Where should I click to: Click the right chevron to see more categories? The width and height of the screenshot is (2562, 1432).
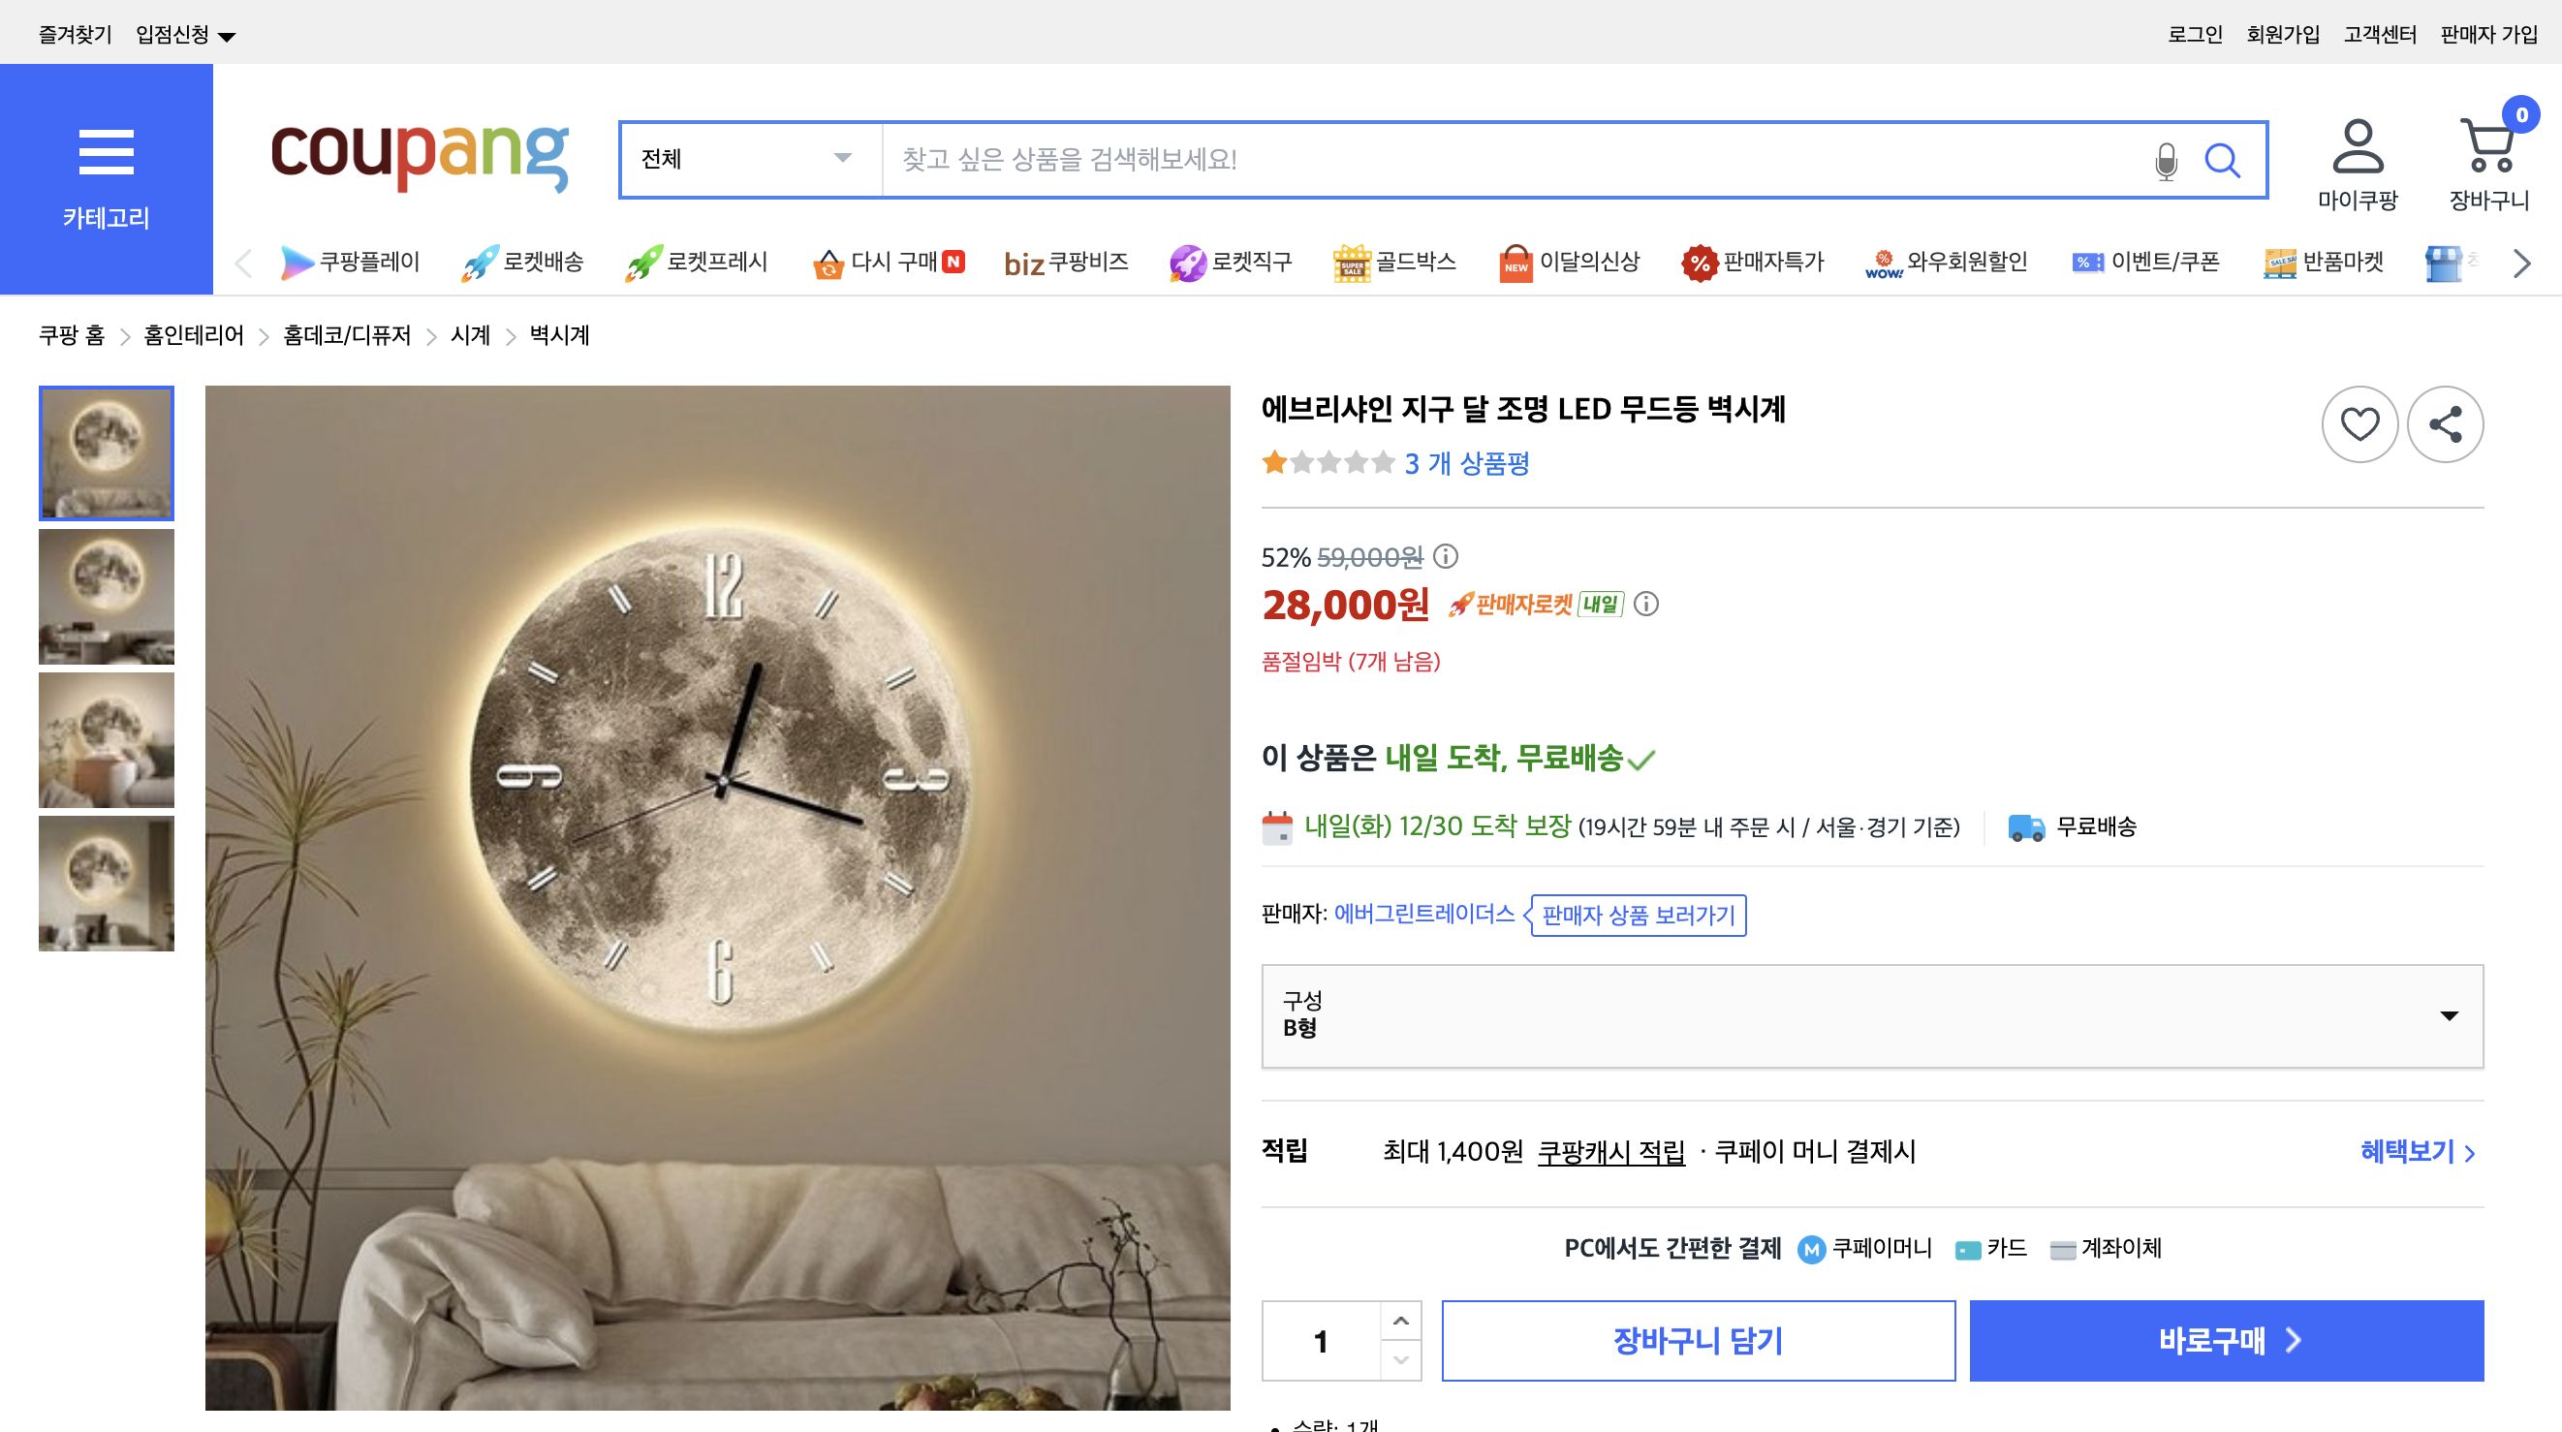(2520, 263)
